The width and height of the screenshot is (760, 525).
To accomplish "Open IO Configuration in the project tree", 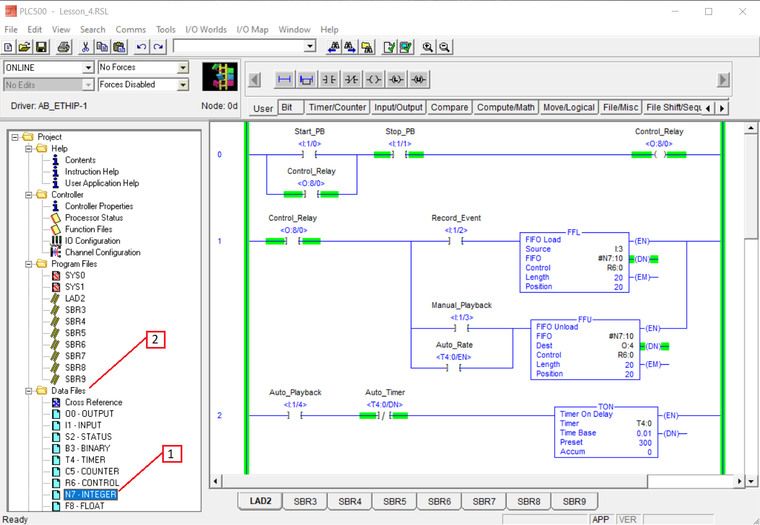I will tap(92, 241).
